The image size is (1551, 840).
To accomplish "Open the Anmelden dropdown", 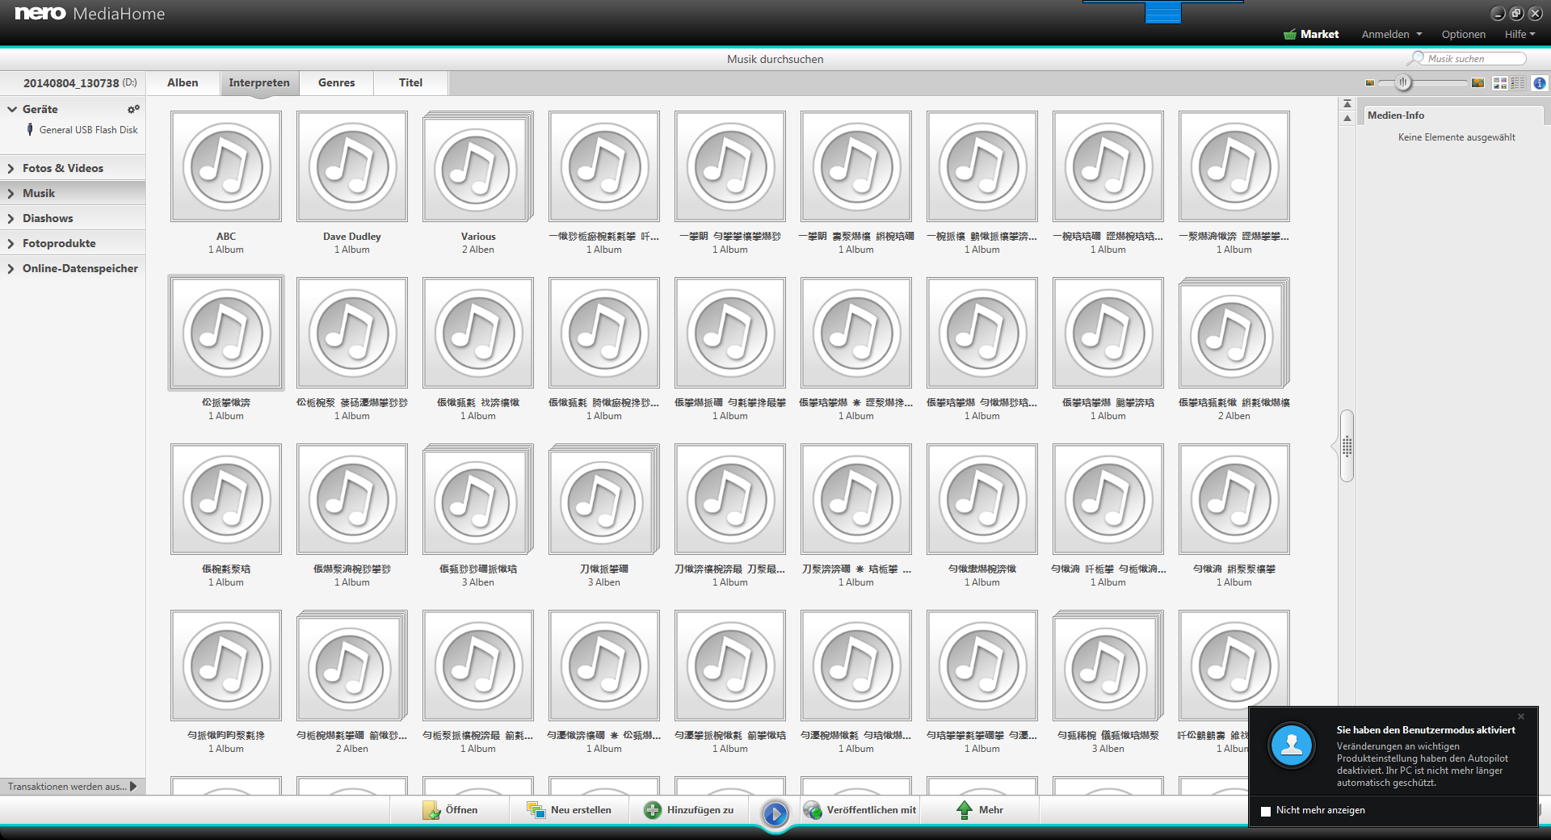I will 1392,34.
